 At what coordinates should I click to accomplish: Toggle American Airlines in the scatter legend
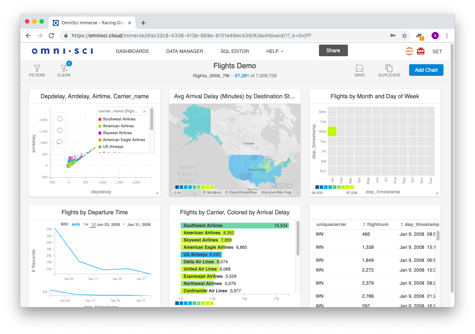tap(116, 126)
